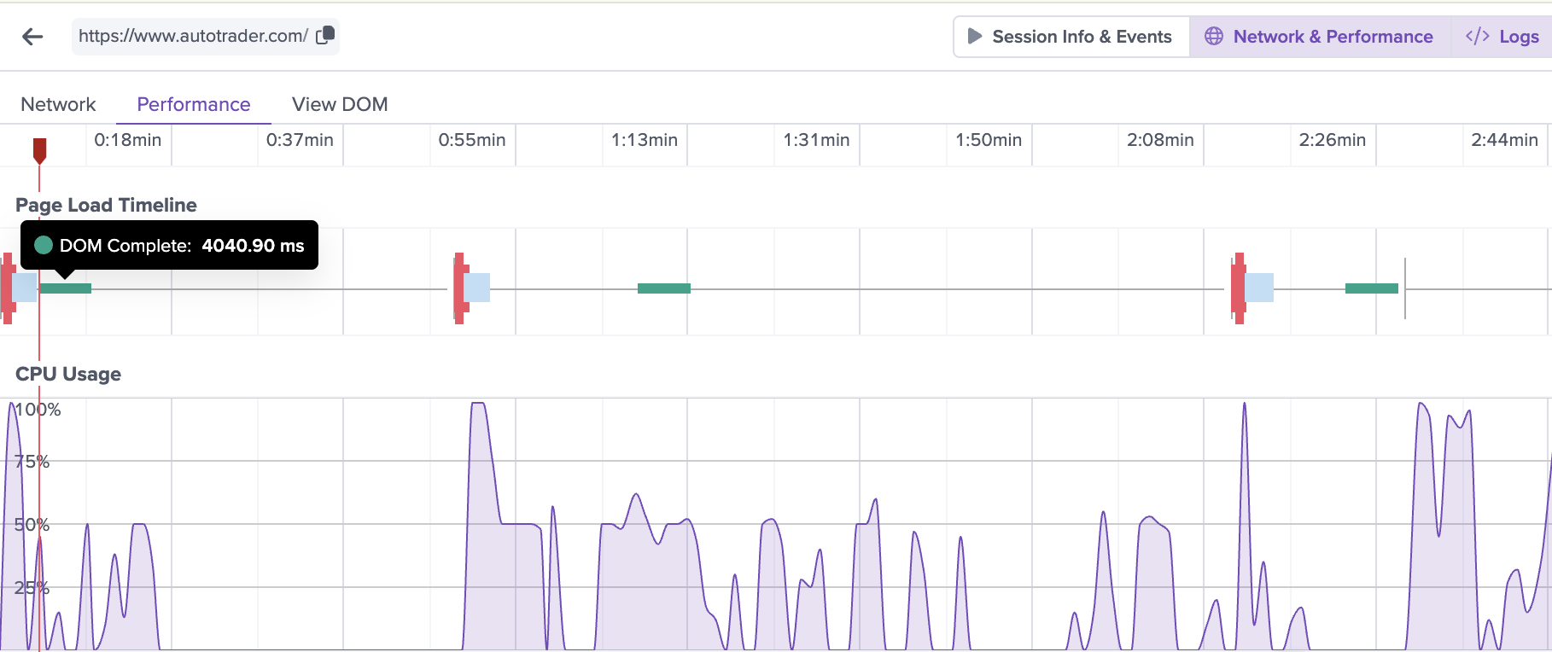Click the CPU Usage heading
The height and width of the screenshot is (652, 1552).
[x=68, y=374]
